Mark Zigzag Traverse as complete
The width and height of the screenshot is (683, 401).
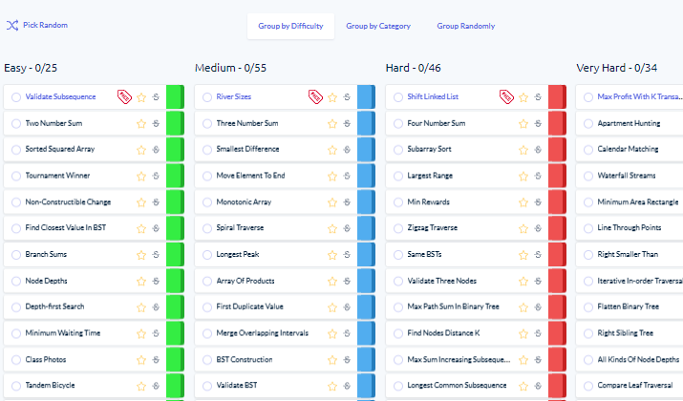(x=398, y=228)
